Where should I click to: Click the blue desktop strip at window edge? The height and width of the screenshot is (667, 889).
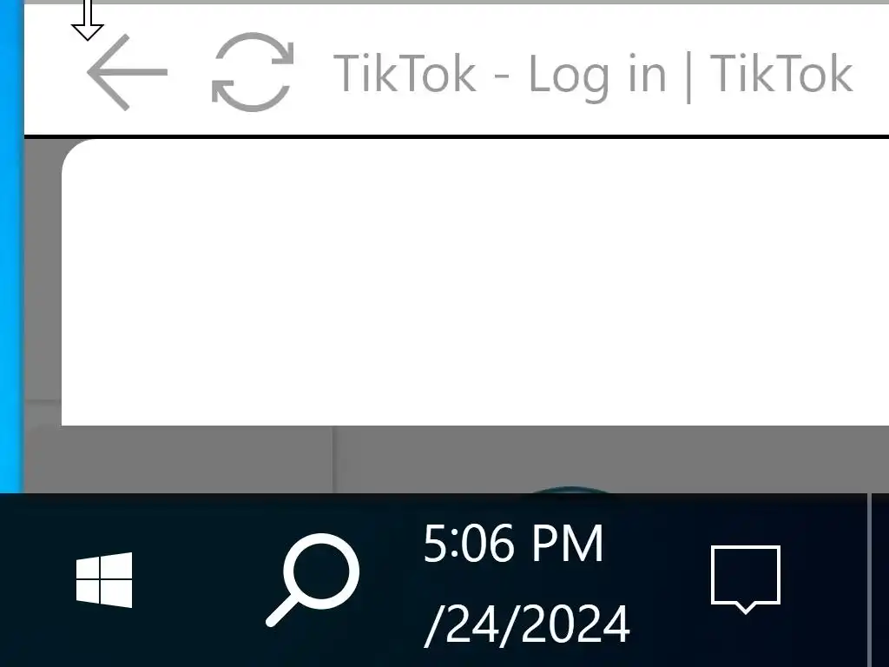pos(11,246)
